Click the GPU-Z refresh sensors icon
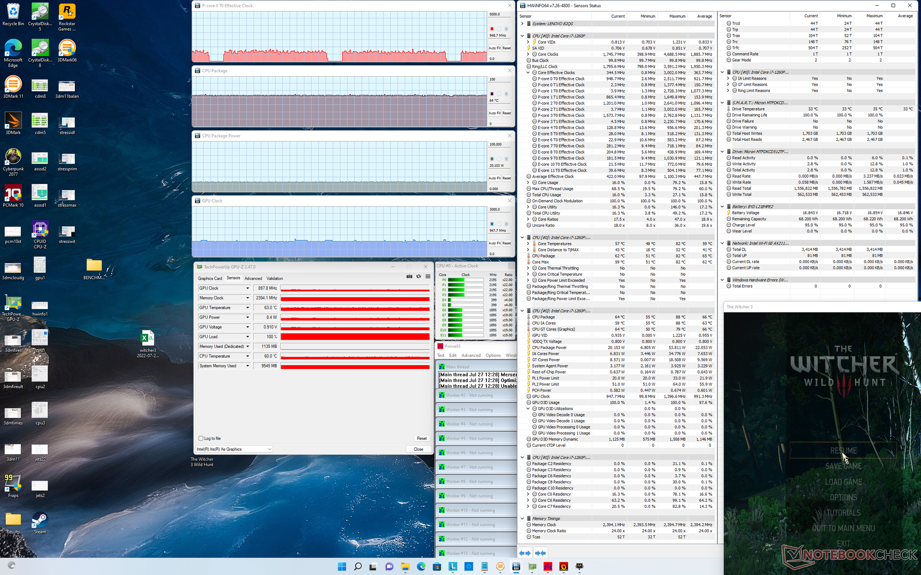Image resolution: width=921 pixels, height=575 pixels. [418, 276]
